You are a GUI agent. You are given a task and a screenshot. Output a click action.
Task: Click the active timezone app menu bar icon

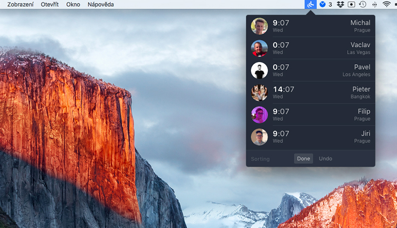pos(311,4)
